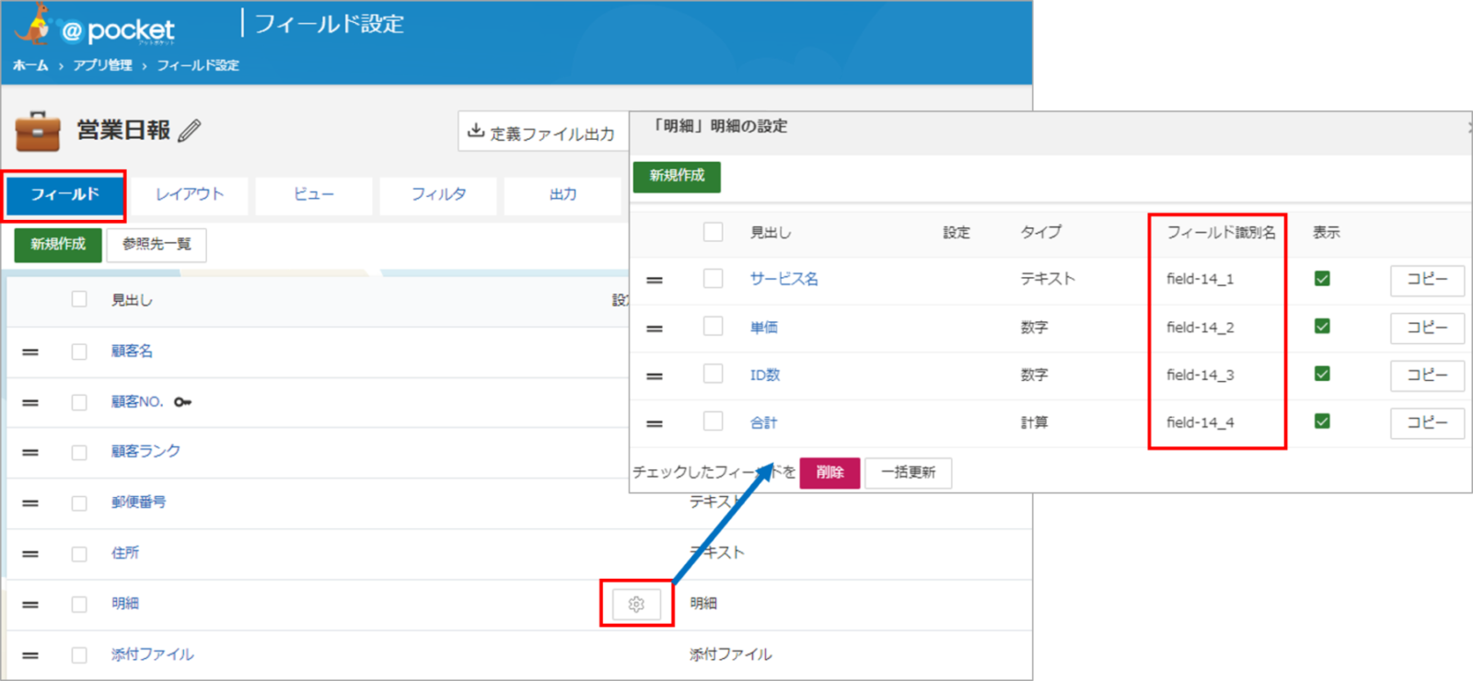Viewport: 1473px width, 681px height.
Task: Switch to the レイアウト tab
Action: (190, 195)
